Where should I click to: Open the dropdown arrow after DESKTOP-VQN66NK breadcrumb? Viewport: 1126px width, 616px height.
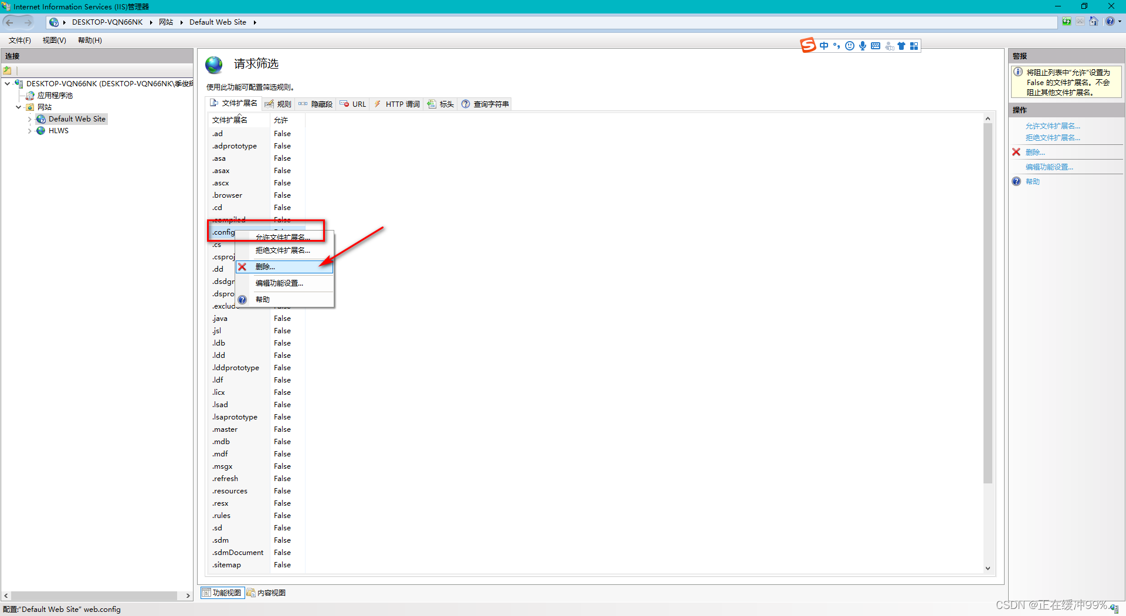tap(151, 22)
